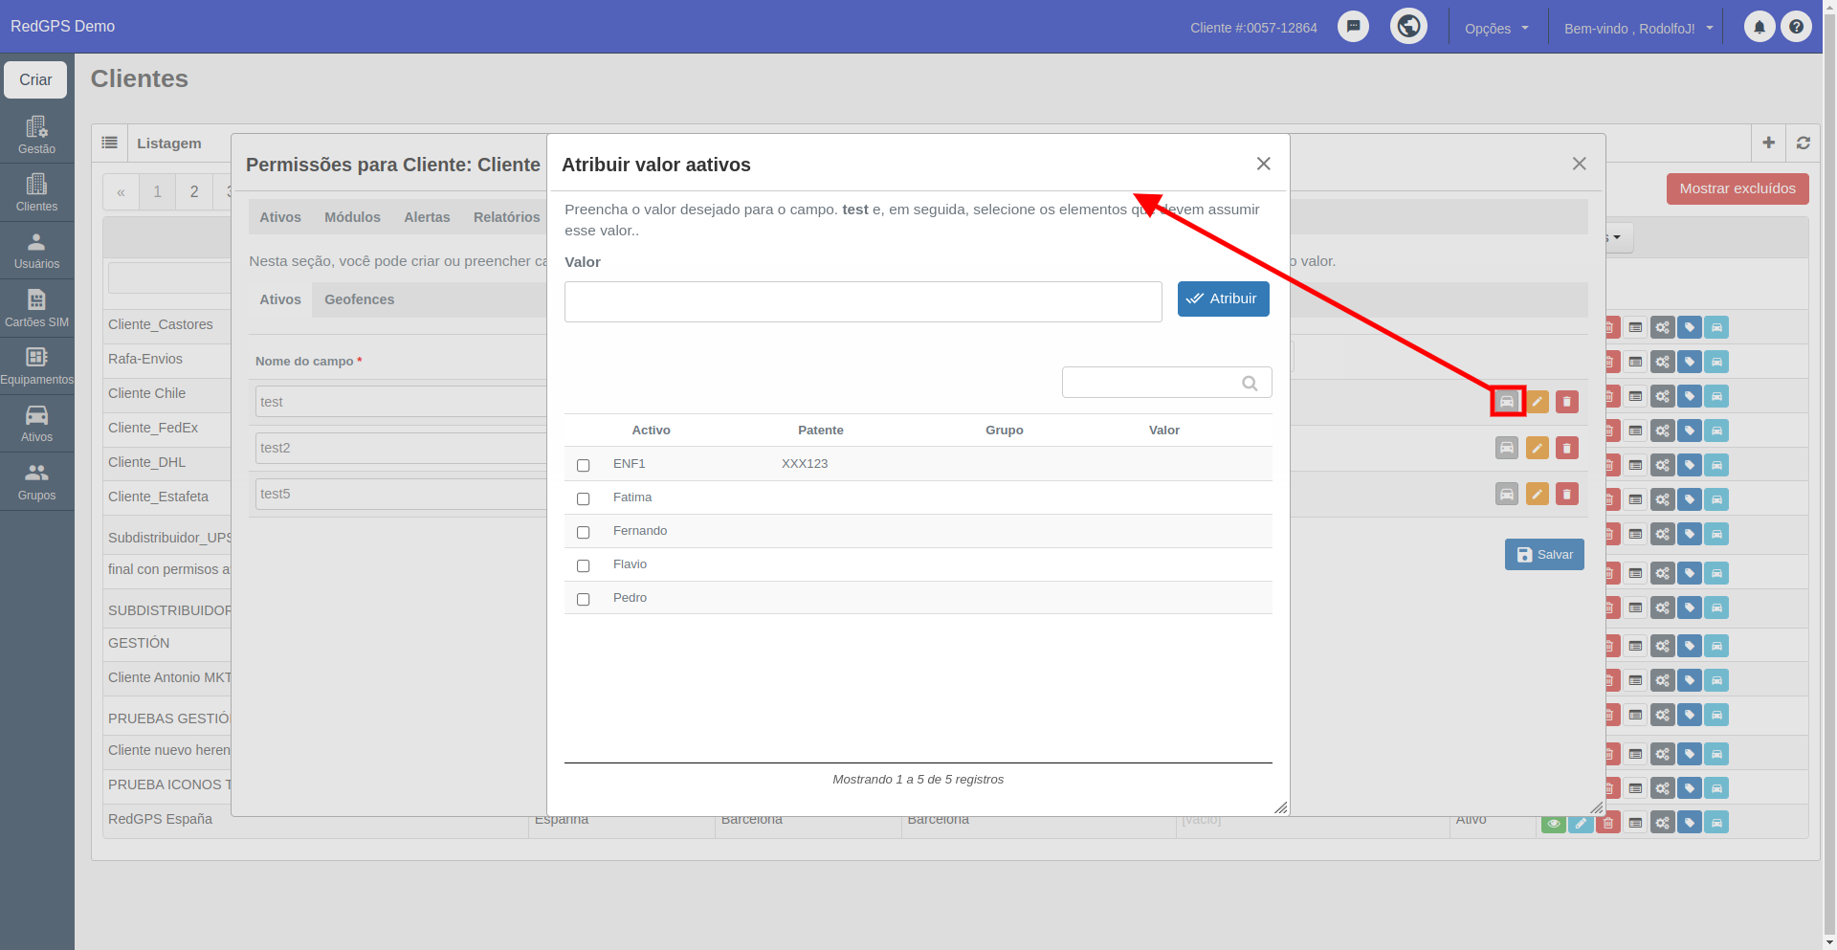The width and height of the screenshot is (1837, 950).
Task: Open the Gestão sidebar section
Action: coord(36,135)
